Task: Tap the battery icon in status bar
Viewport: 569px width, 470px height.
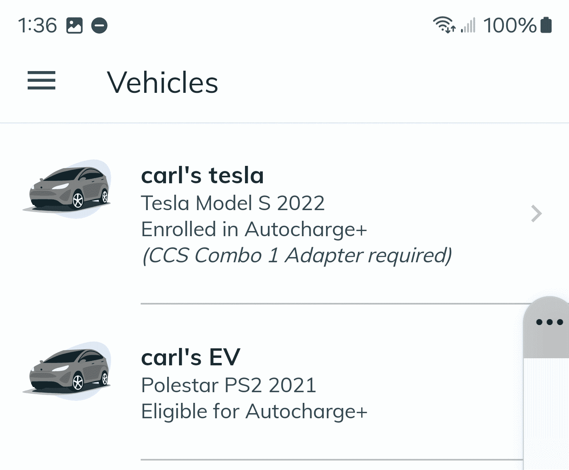Action: (546, 25)
